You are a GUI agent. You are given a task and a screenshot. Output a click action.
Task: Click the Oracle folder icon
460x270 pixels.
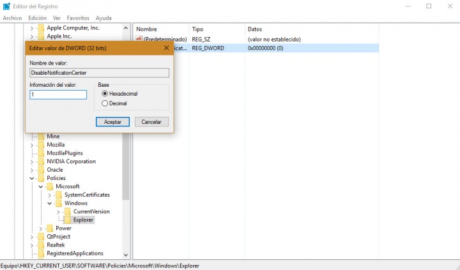(x=41, y=170)
